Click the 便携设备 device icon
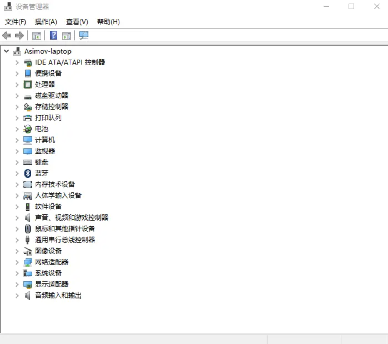Image resolution: width=388 pixels, height=344 pixels. [x=28, y=74]
